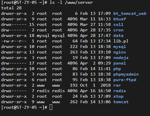Click the 'total 28' output line
This screenshot has width=150, height=116.
click(x=11, y=8)
